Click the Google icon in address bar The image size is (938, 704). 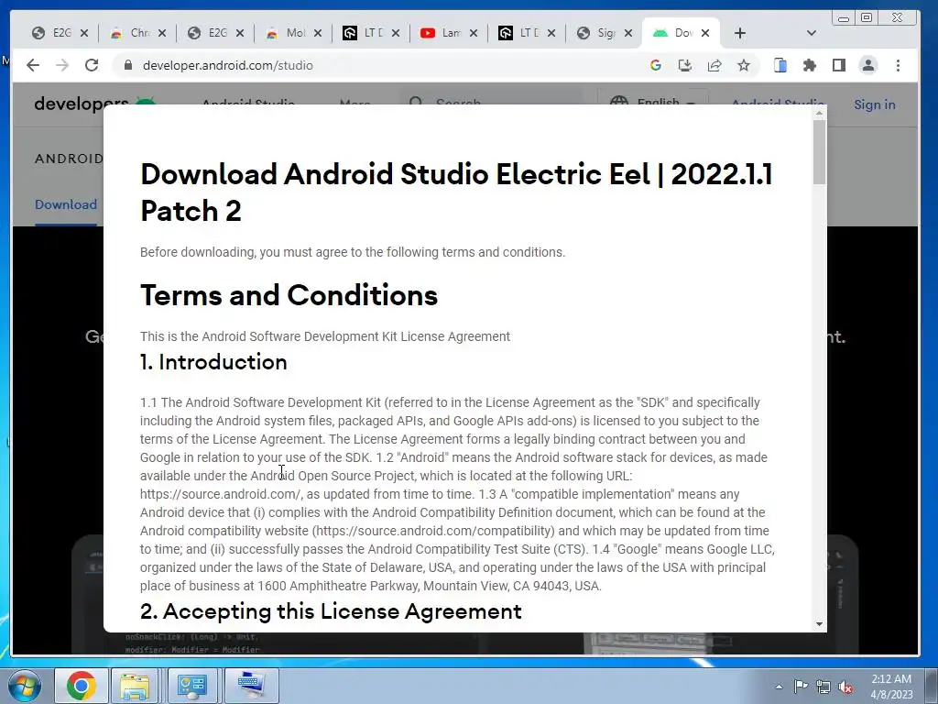point(656,65)
